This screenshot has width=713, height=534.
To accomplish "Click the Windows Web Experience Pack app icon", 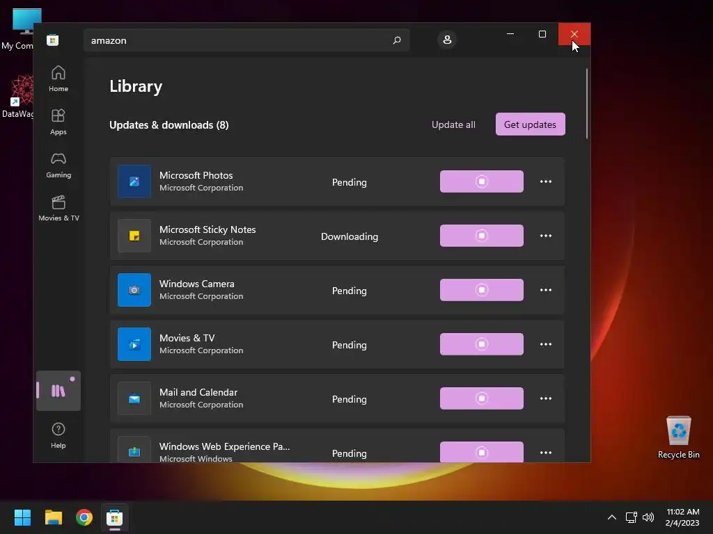I will (x=134, y=450).
